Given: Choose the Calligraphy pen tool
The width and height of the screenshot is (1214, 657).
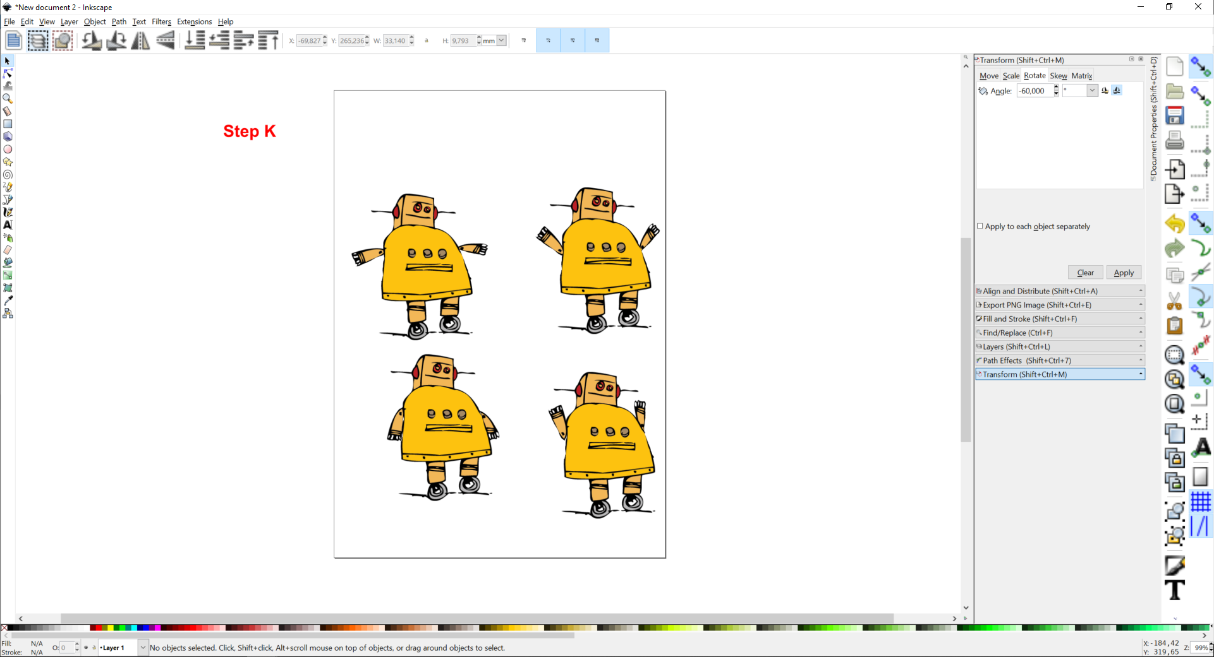Looking at the screenshot, I should 8,212.
